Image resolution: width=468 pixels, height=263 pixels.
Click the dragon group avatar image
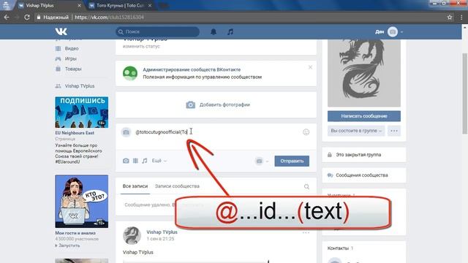pos(364,73)
